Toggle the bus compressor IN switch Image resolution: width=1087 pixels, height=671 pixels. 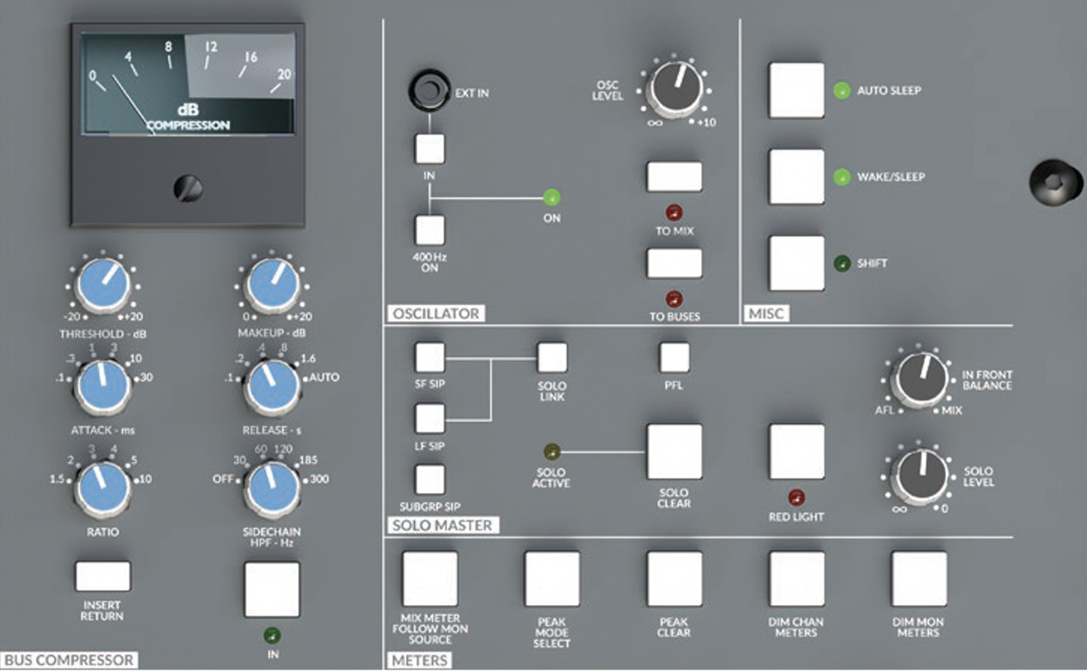272,590
